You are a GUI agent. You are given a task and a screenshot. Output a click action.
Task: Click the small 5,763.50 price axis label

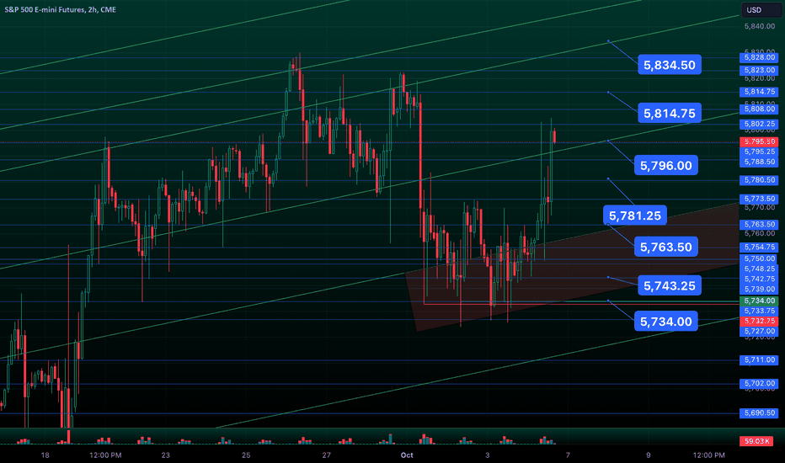point(759,225)
